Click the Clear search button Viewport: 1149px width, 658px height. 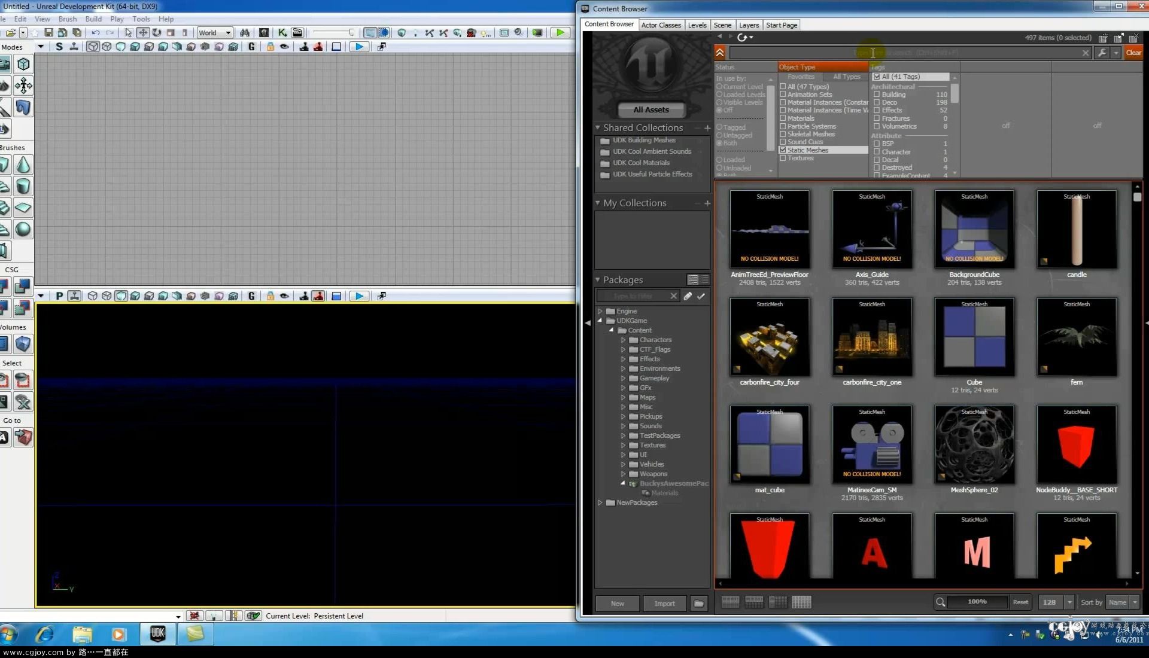point(1133,53)
